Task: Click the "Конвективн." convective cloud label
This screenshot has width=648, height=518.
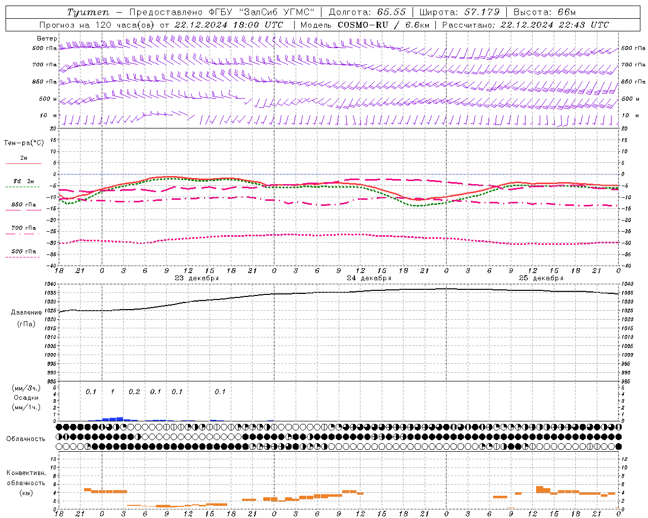Action: [26, 473]
